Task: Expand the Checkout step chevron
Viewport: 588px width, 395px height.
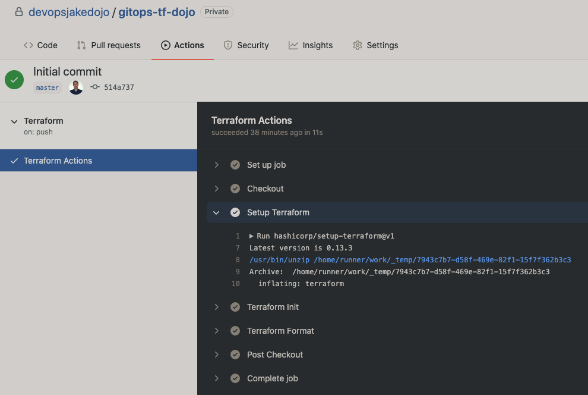Action: tap(216, 189)
